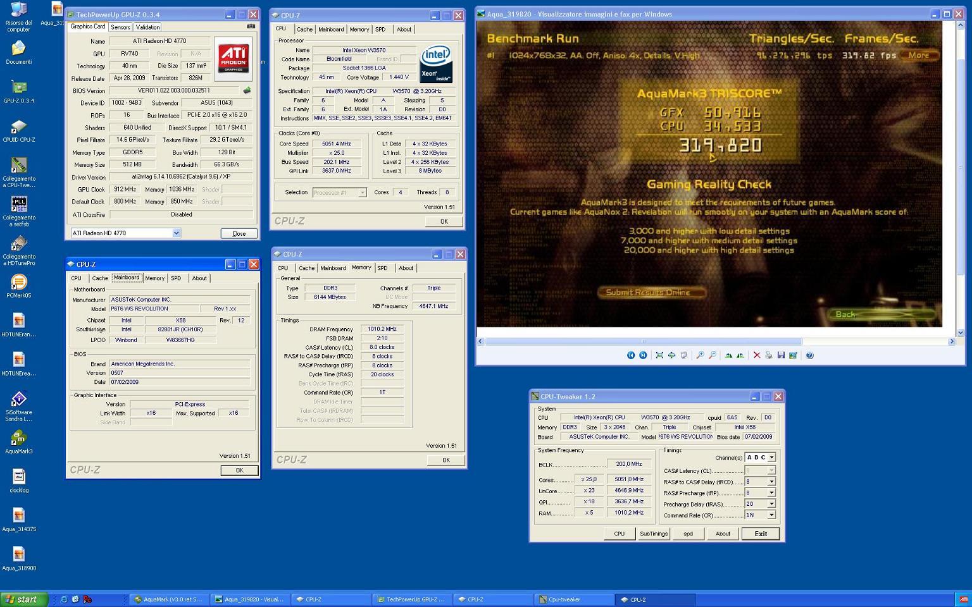This screenshot has height=607, width=972.
Task: Zoom in with the magnifier plus icon
Action: (700, 355)
